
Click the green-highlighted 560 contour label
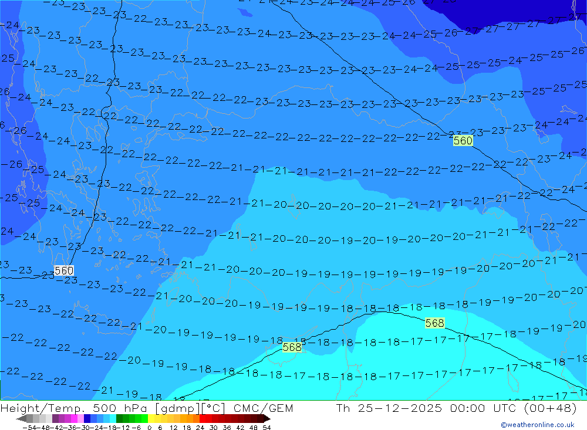click(x=463, y=141)
